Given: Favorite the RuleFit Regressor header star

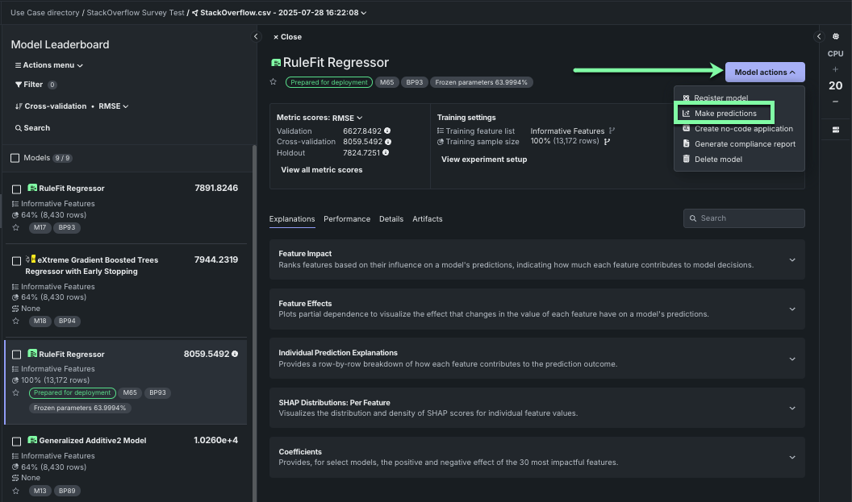Looking at the screenshot, I should (x=274, y=82).
